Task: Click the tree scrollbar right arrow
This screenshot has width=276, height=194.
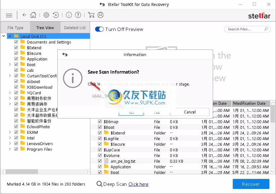Action: (x=87, y=171)
